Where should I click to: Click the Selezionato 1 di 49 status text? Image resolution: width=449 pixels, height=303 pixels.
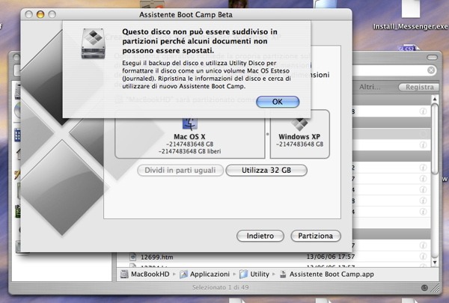point(221,287)
